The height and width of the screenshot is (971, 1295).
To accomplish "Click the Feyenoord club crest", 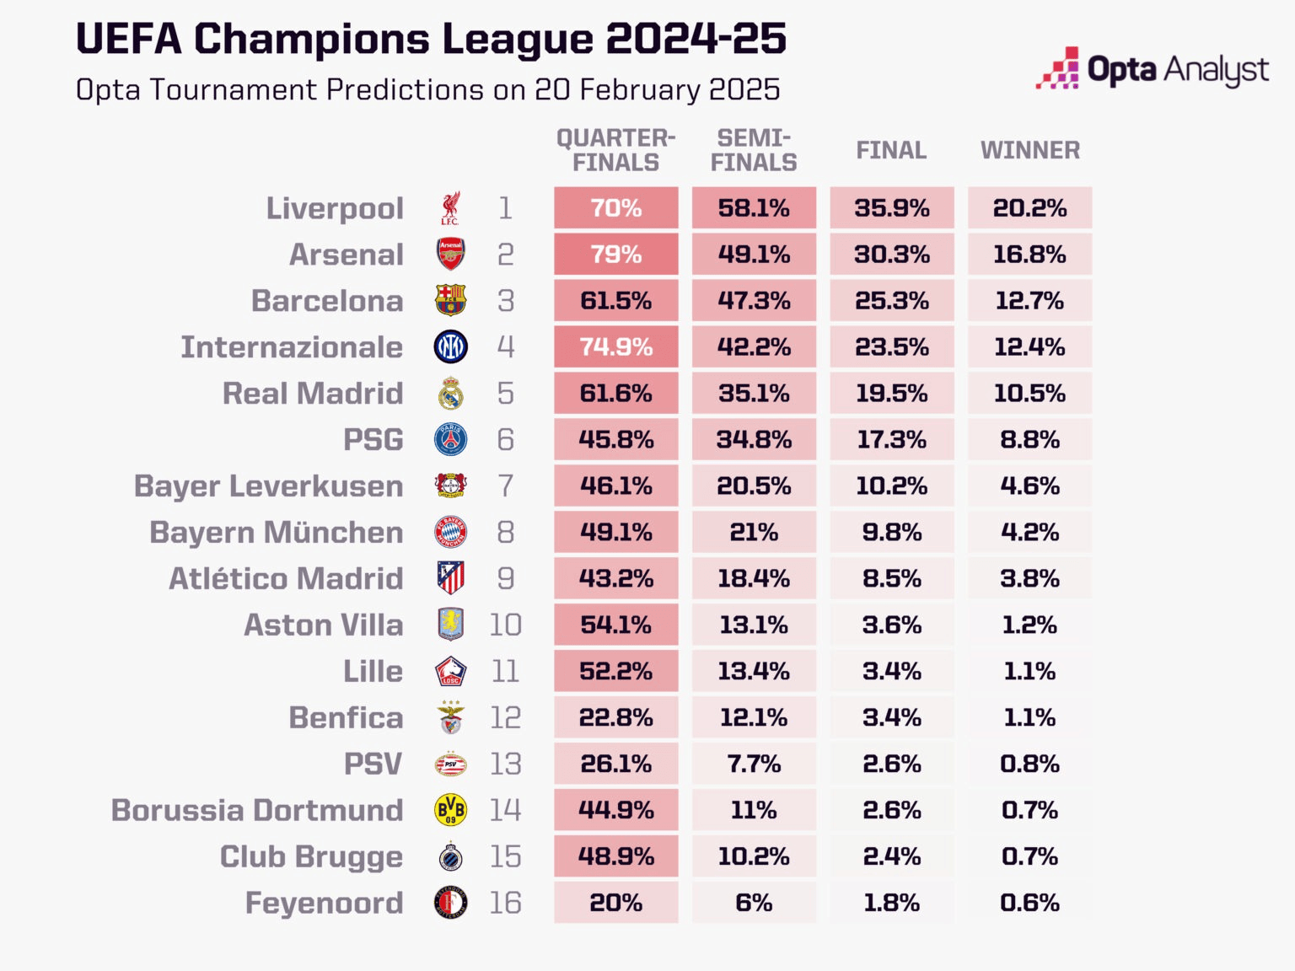I will [x=450, y=903].
